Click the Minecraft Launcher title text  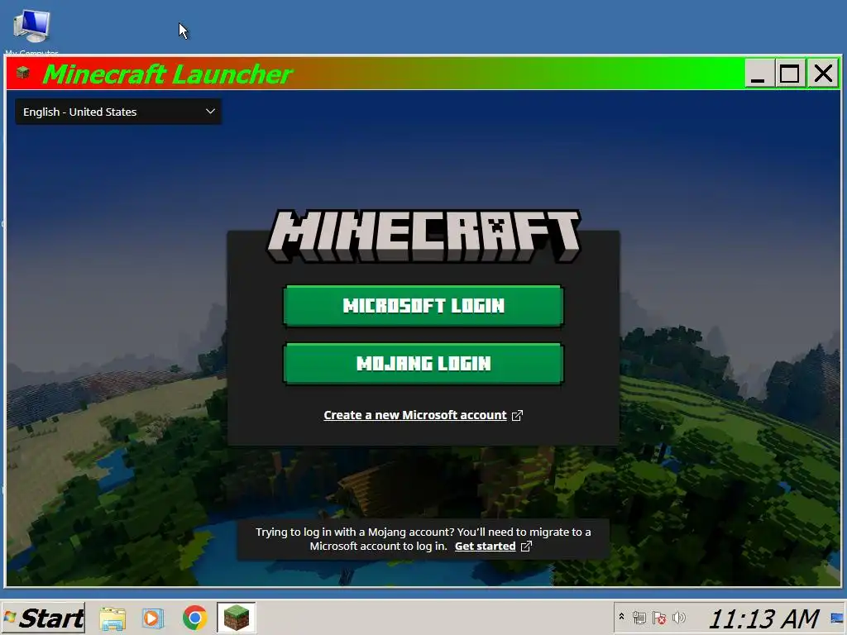167,74
